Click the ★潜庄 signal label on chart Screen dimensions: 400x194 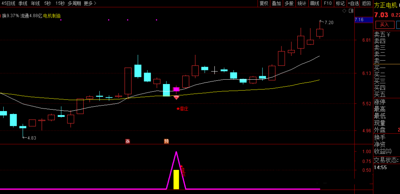(182, 108)
